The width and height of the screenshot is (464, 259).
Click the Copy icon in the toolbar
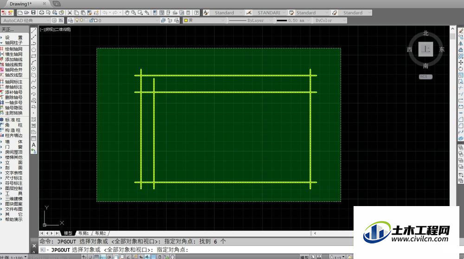pyautogui.click(x=77, y=13)
